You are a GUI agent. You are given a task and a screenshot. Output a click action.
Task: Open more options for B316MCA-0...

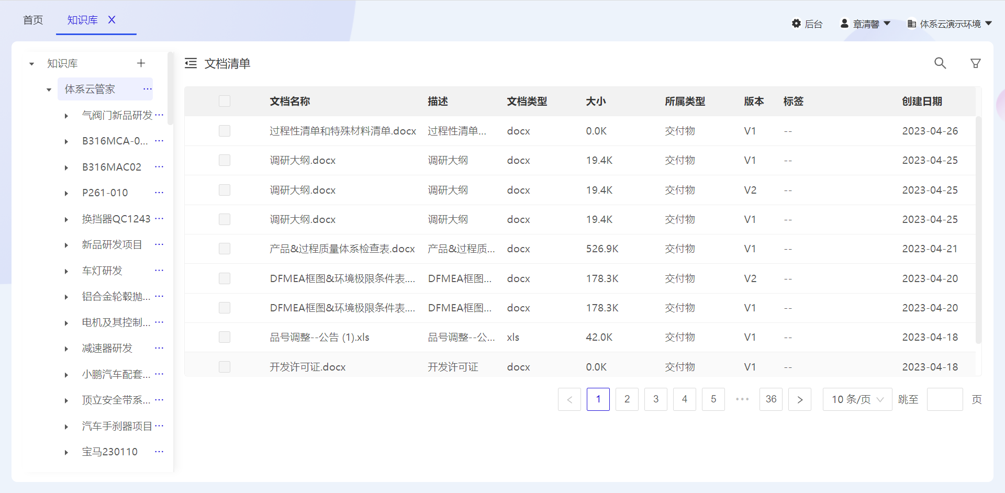[160, 141]
